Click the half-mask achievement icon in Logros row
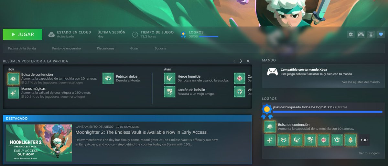This screenshot has height=166, width=388. [x=337, y=140]
